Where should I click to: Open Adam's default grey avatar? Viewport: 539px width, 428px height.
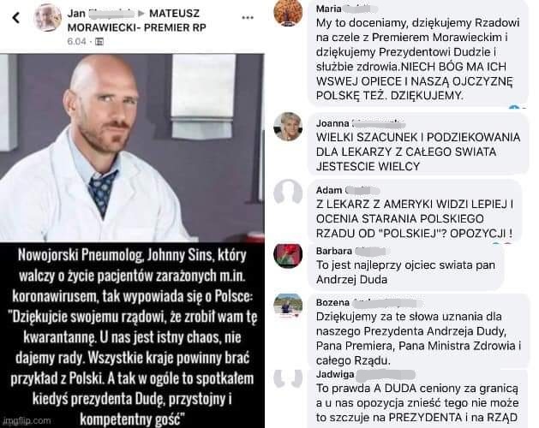pyautogui.click(x=288, y=193)
